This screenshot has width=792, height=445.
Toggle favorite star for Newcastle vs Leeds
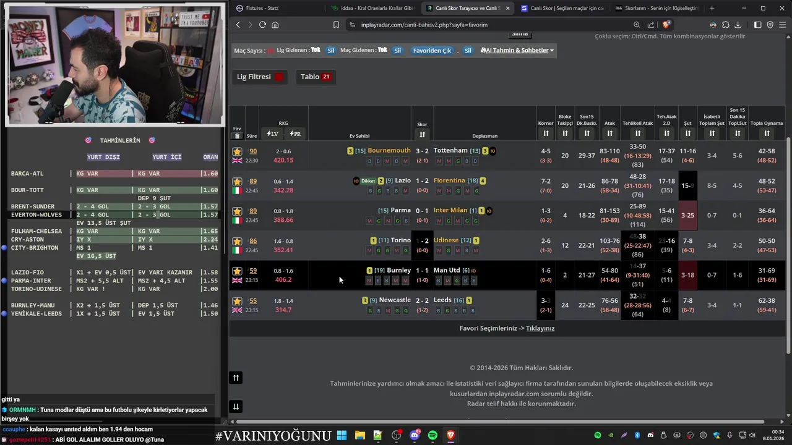click(237, 301)
